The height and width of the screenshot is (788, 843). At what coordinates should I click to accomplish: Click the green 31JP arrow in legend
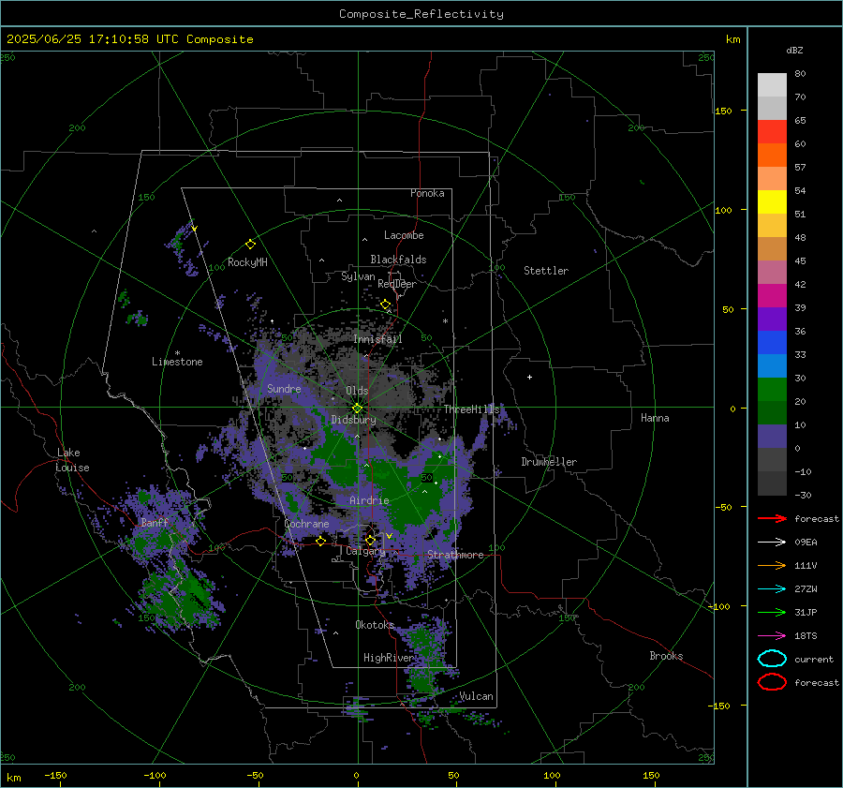coord(772,612)
